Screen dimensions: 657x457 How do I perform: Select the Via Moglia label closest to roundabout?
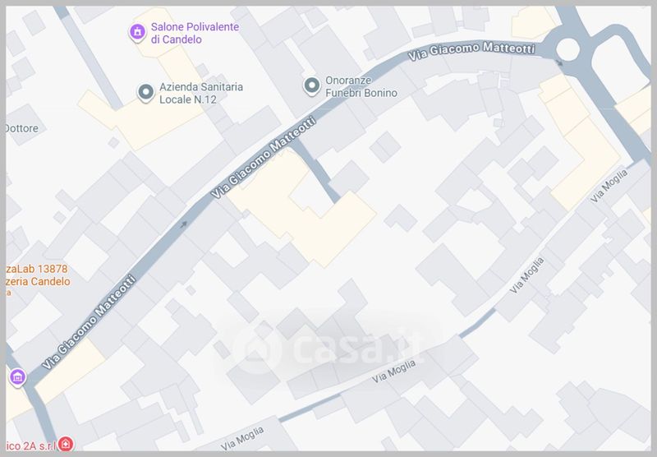pos(609,185)
